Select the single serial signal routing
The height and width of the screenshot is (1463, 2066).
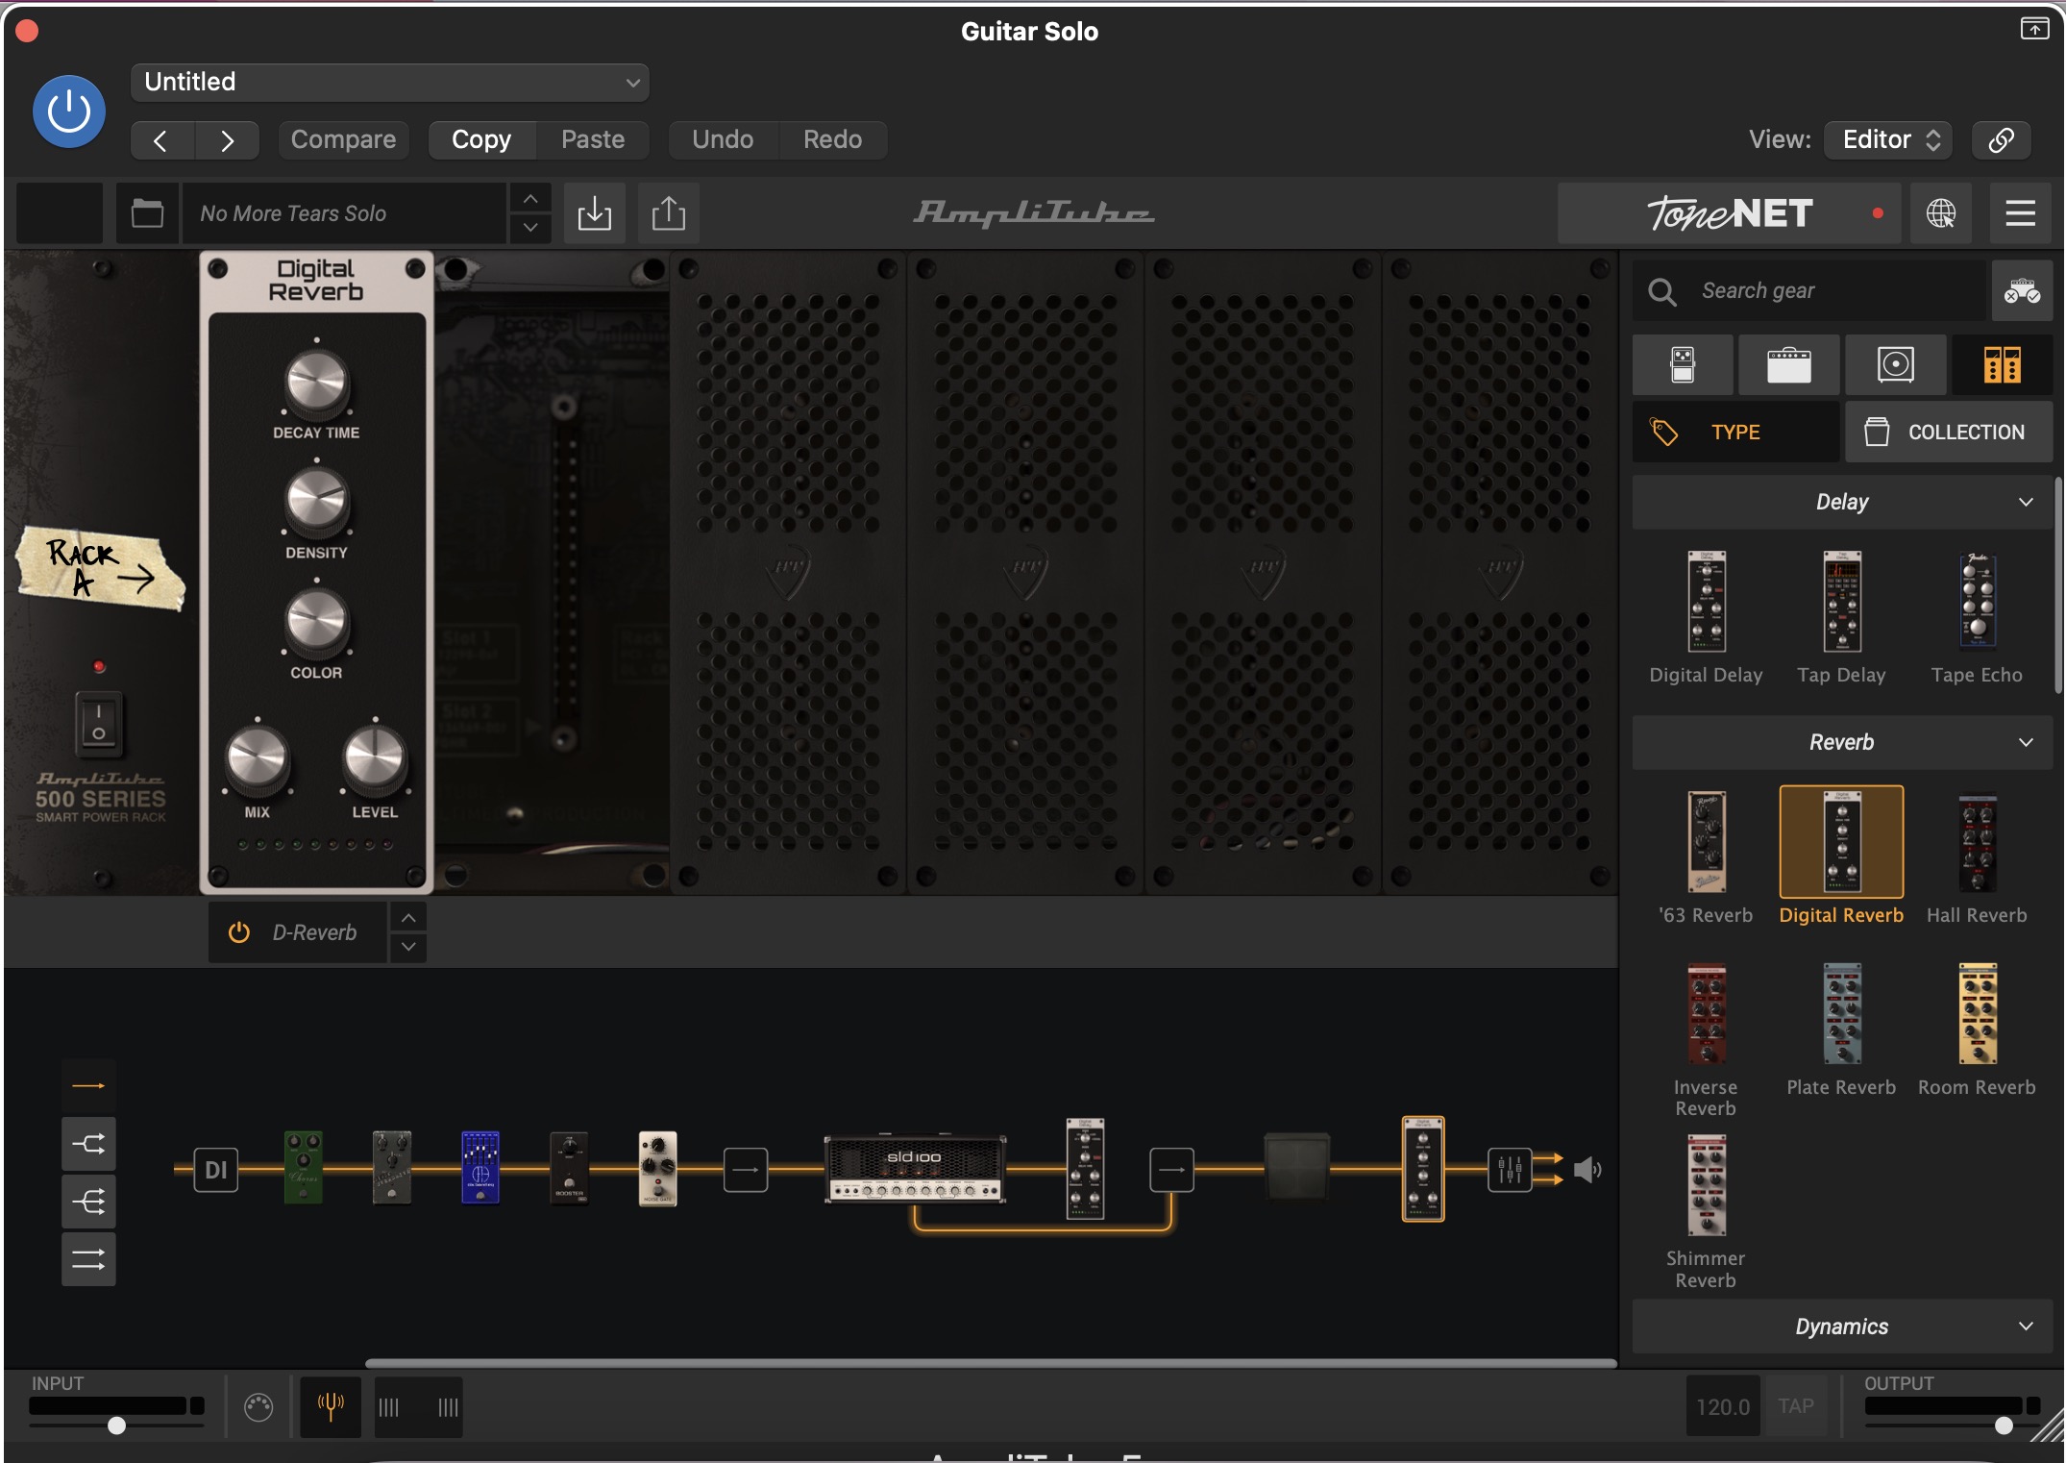[x=88, y=1086]
